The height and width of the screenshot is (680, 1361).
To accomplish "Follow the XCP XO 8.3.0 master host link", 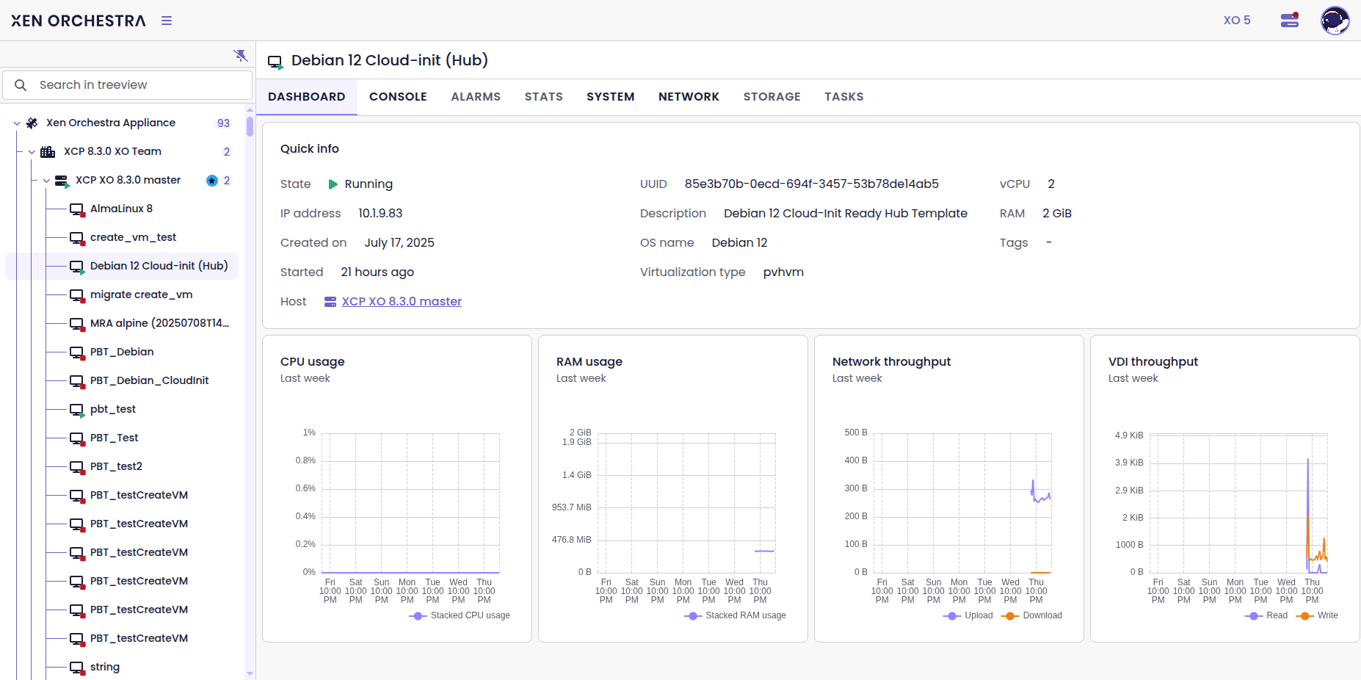I will tap(402, 302).
